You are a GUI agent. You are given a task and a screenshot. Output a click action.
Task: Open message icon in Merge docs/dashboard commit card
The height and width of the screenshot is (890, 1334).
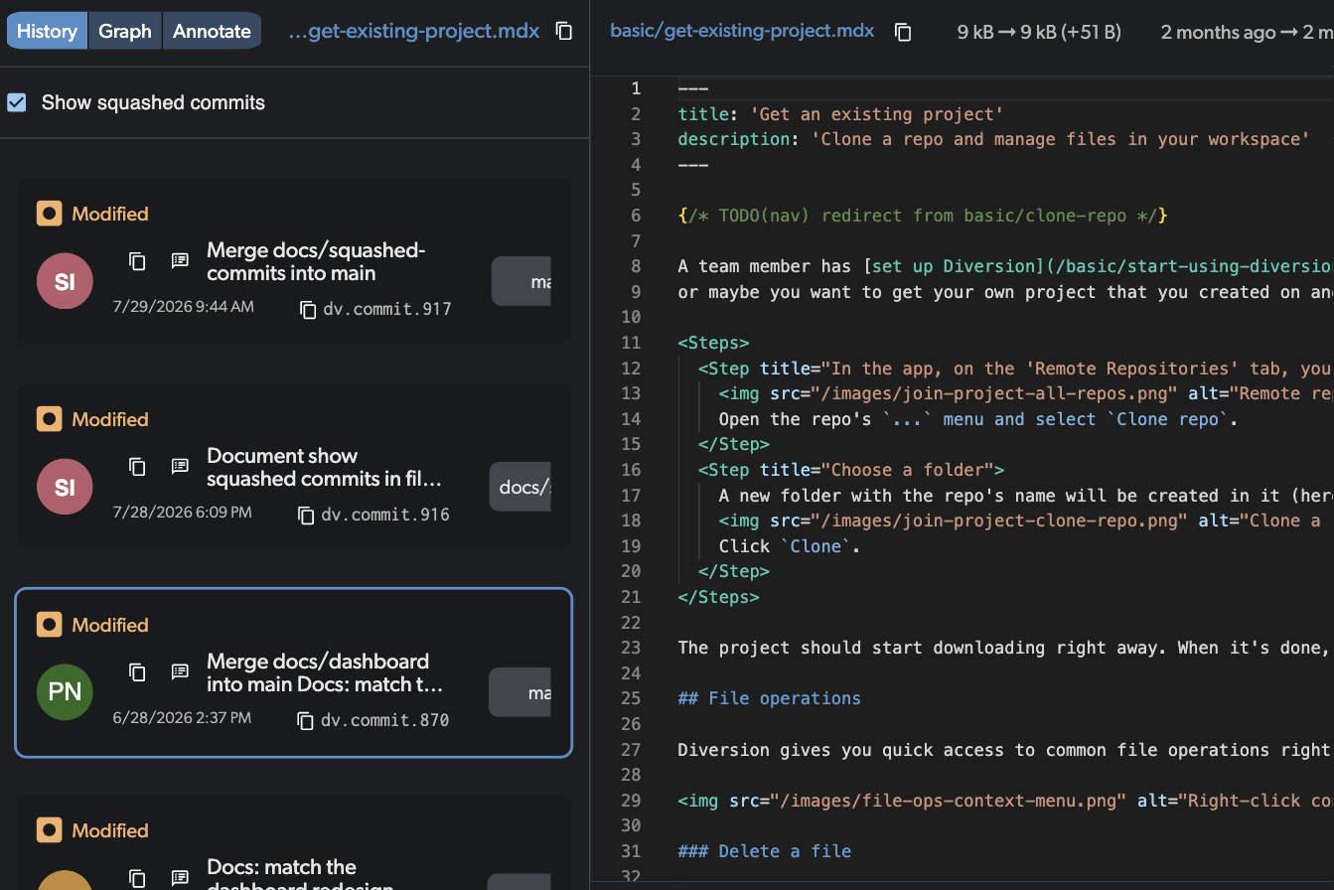tap(180, 672)
